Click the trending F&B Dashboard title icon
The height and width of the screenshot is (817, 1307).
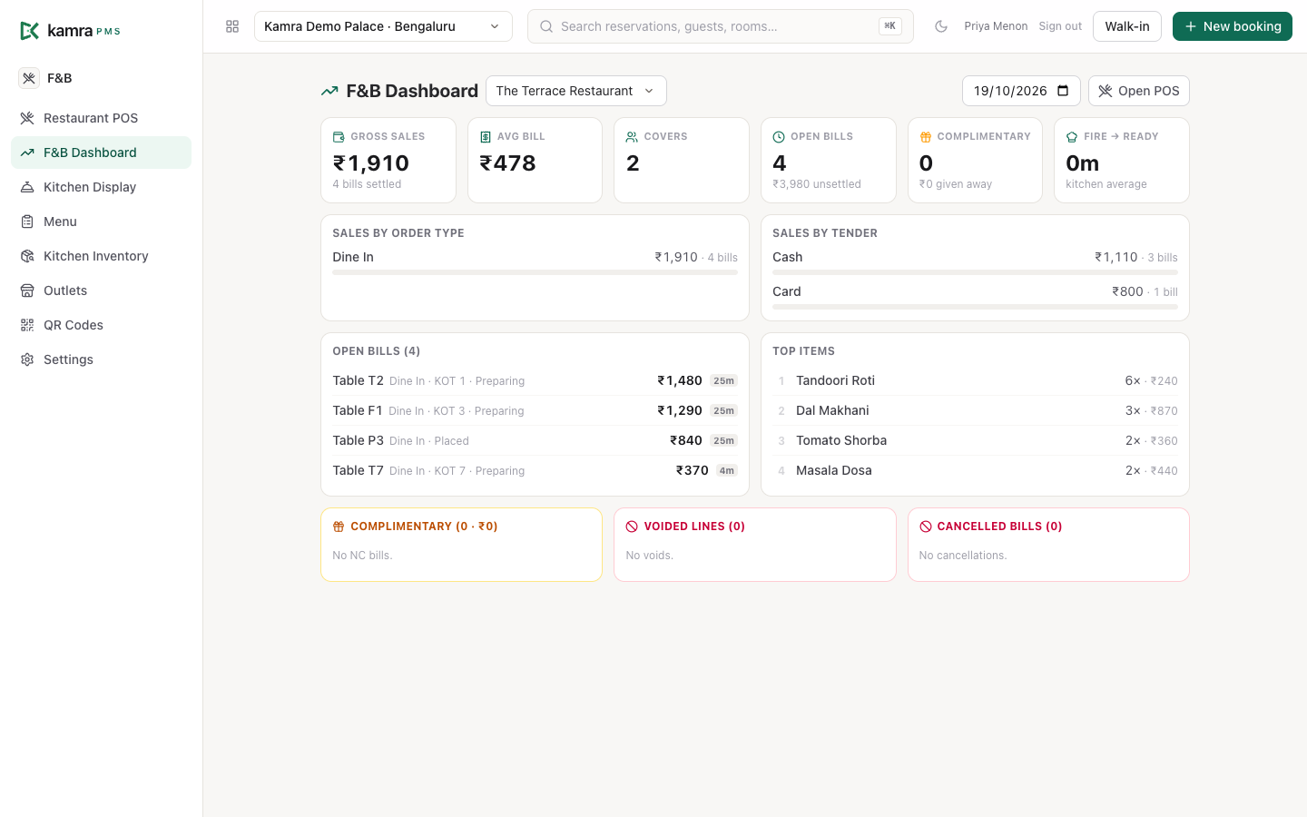(x=329, y=91)
